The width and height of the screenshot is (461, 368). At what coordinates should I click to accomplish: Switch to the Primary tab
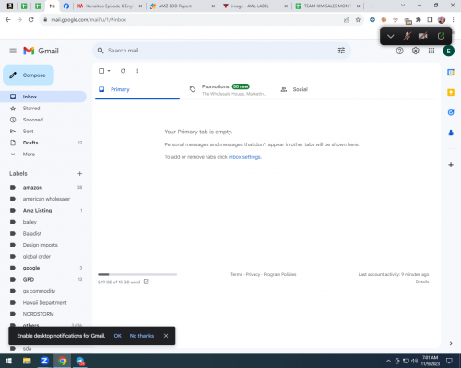(x=137, y=89)
